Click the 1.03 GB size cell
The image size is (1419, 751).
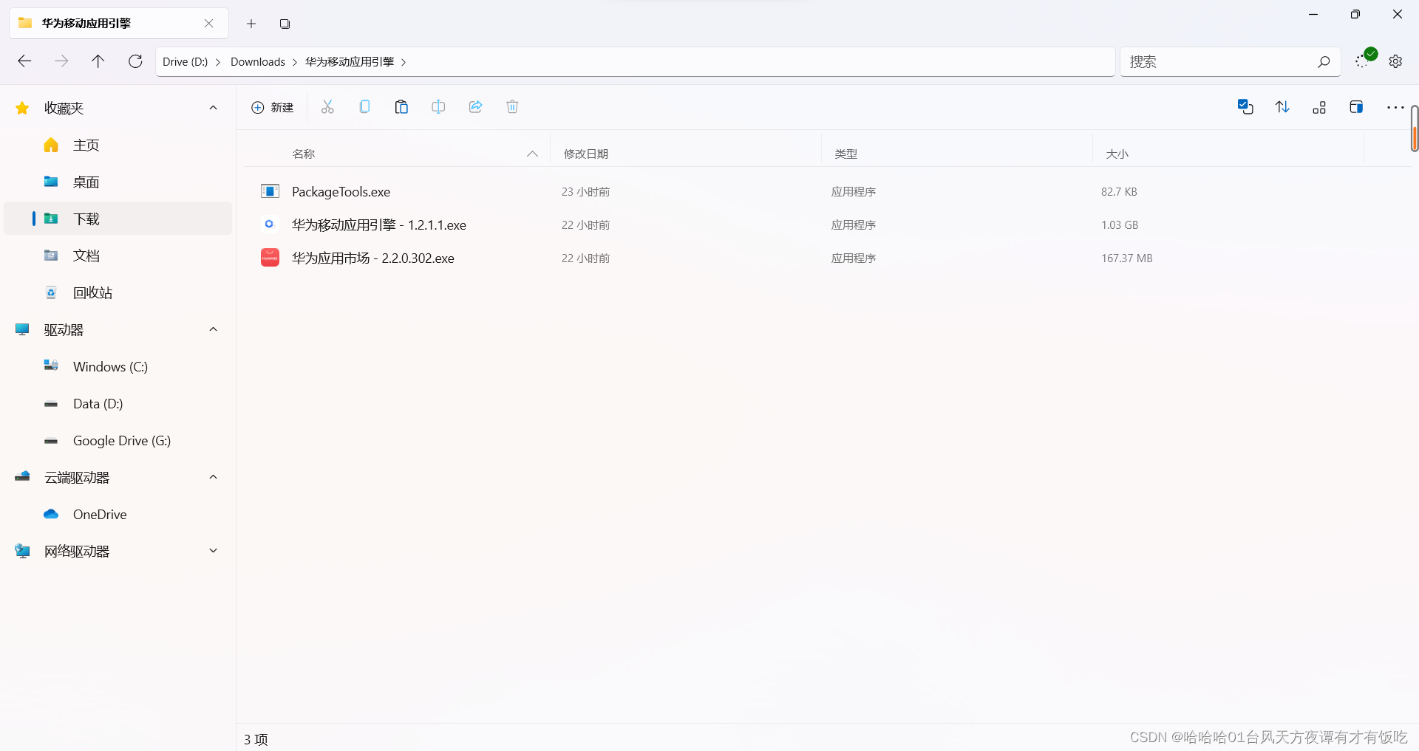coord(1120,225)
